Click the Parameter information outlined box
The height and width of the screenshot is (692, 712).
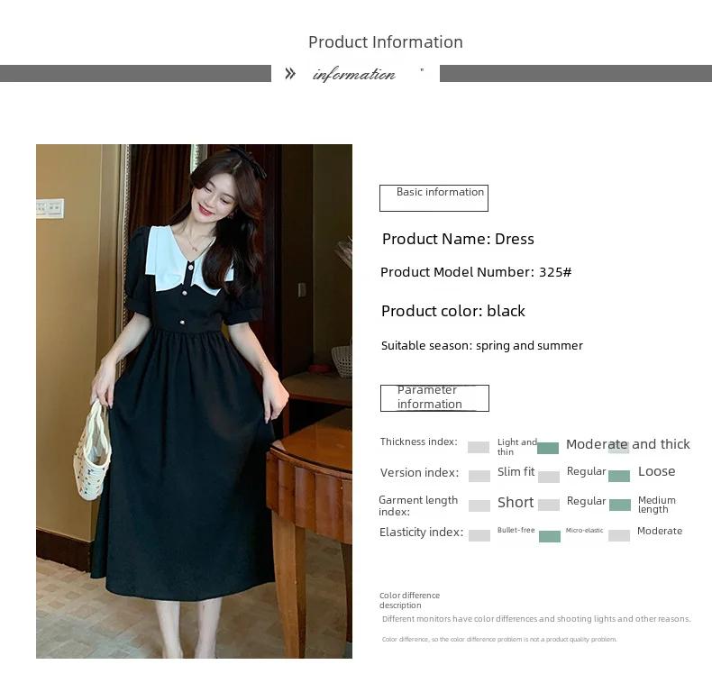pos(434,398)
